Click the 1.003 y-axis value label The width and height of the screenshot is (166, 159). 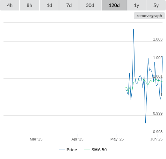coord(158,39)
